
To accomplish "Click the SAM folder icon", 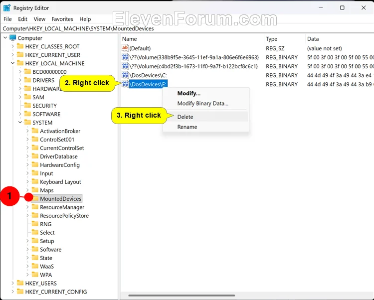I will click(x=27, y=97).
